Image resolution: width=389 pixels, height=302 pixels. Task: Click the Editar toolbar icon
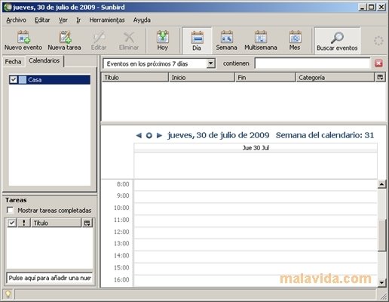click(x=99, y=41)
